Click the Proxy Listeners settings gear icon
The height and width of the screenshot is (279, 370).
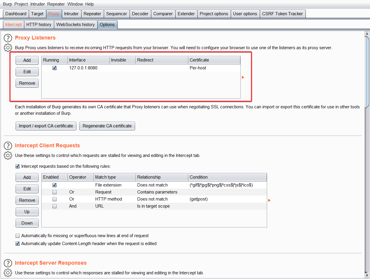point(8,48)
